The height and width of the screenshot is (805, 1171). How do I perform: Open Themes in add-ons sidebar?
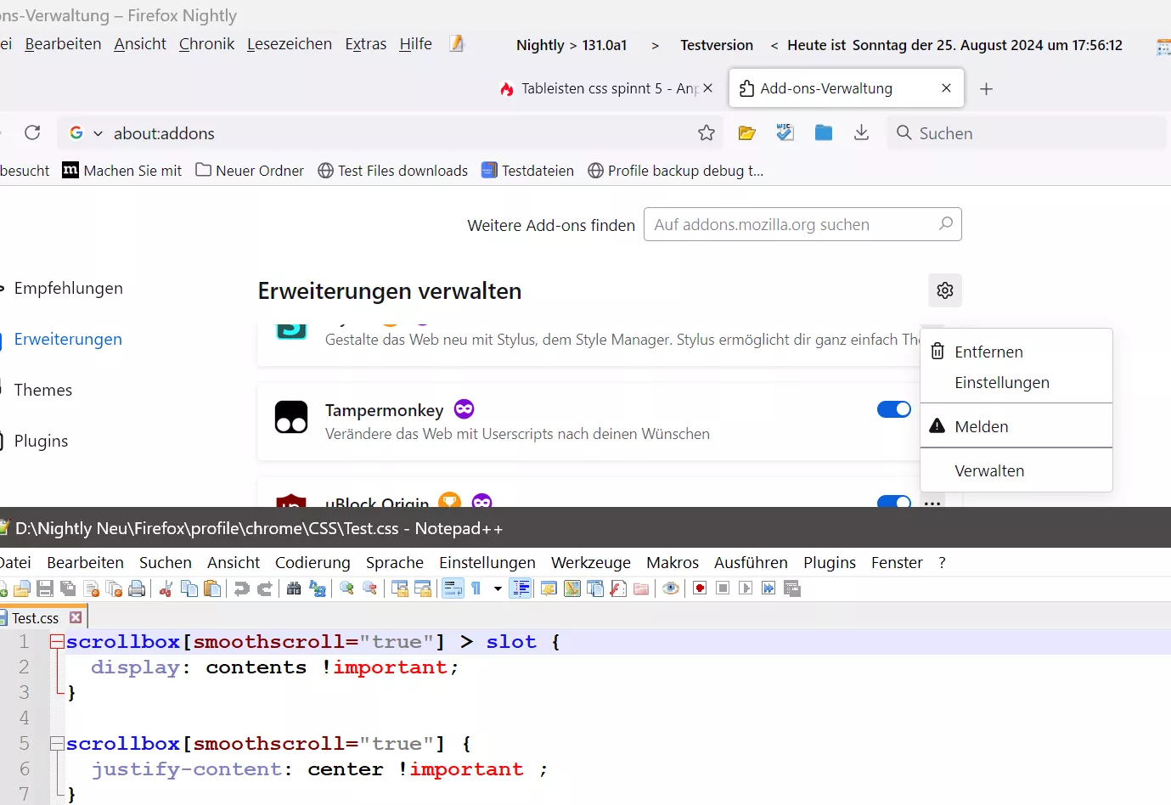(x=43, y=390)
